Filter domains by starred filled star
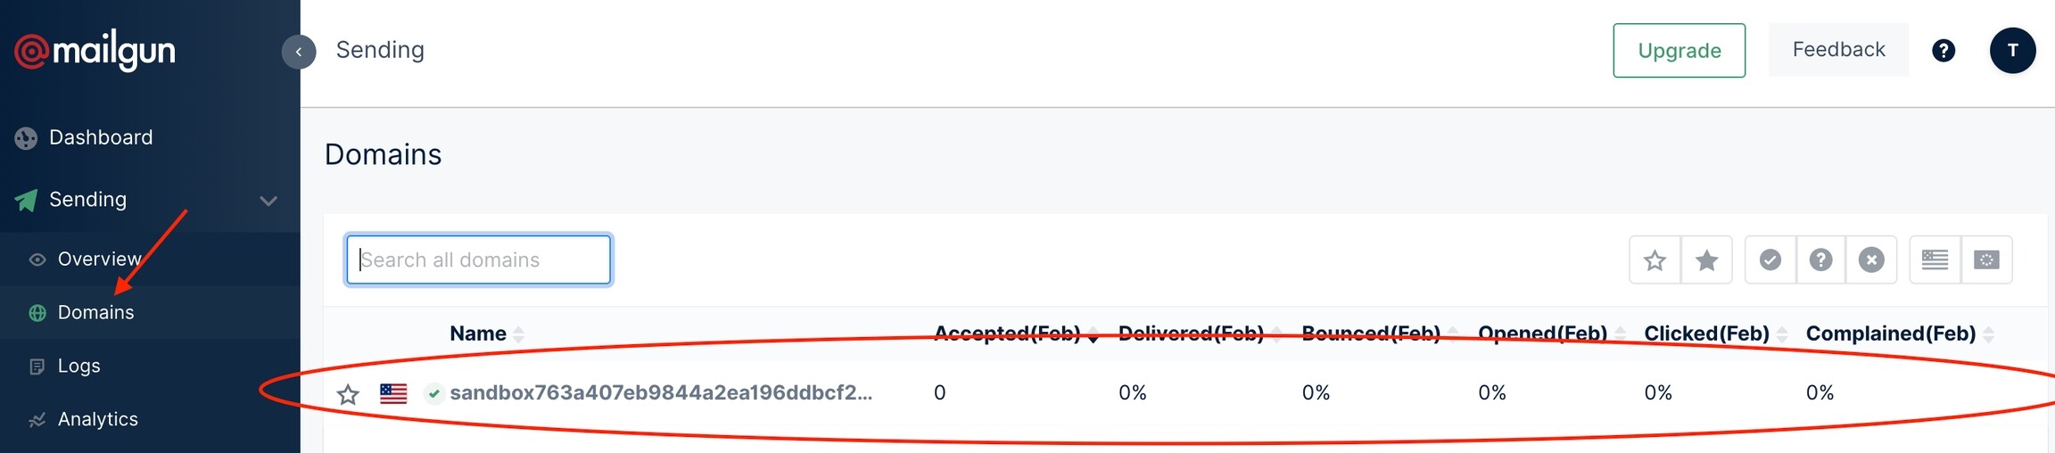The image size is (2055, 453). [x=1706, y=260]
